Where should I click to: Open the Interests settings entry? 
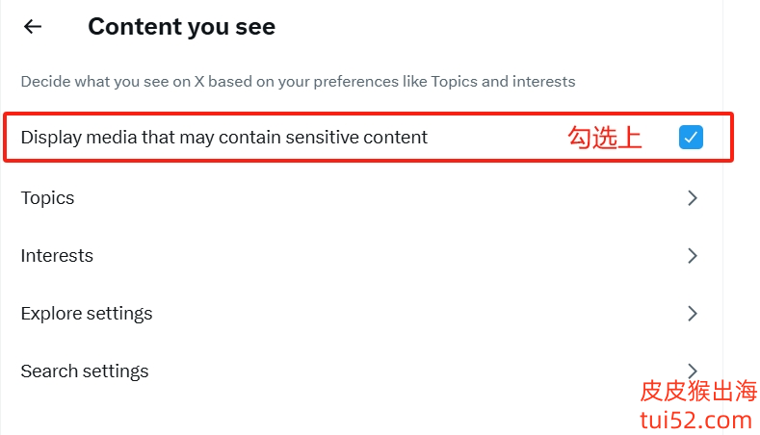[x=57, y=256]
